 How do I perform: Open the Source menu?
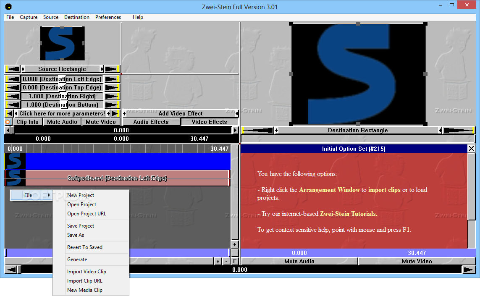(x=51, y=17)
